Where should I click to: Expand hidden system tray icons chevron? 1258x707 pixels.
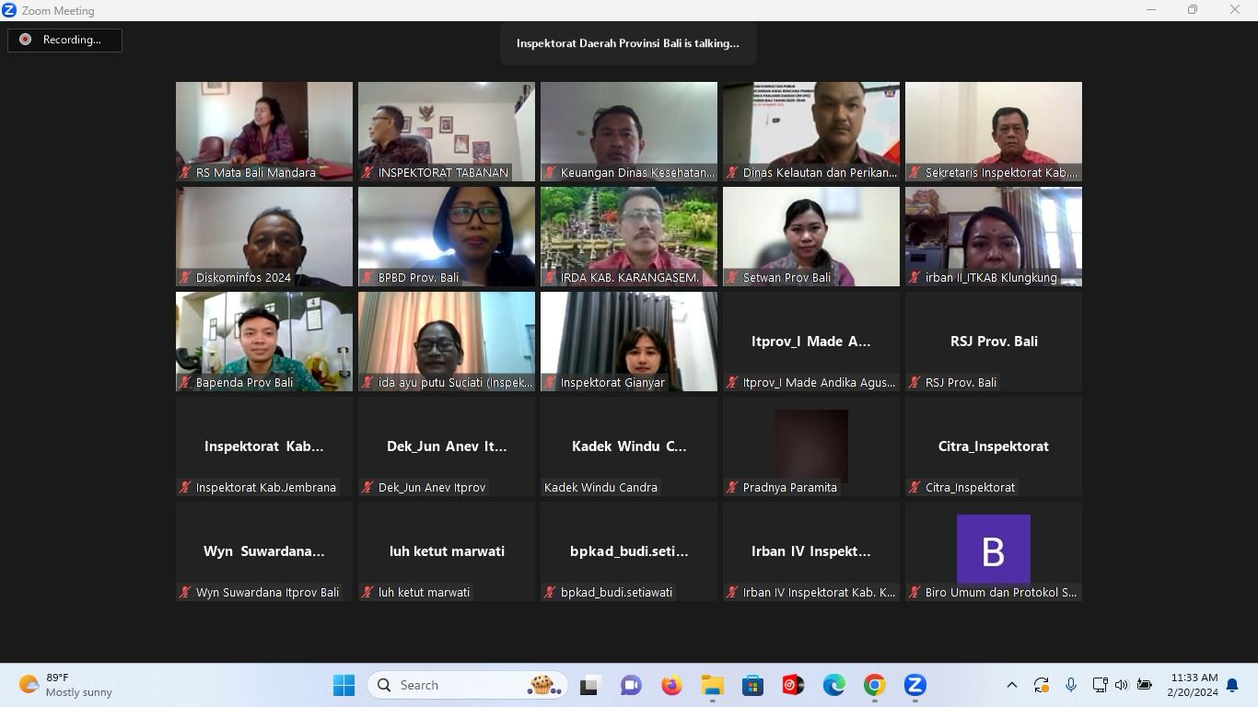1011,685
